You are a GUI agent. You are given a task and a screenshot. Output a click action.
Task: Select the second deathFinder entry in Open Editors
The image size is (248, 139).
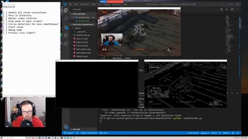tap(84, 21)
